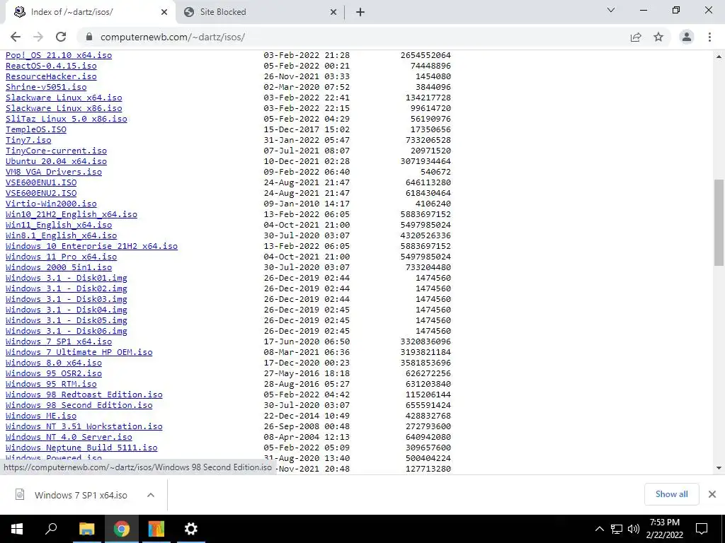Switch to the Site Blocked tab
Screen dimensions: 725x543
tap(260, 12)
